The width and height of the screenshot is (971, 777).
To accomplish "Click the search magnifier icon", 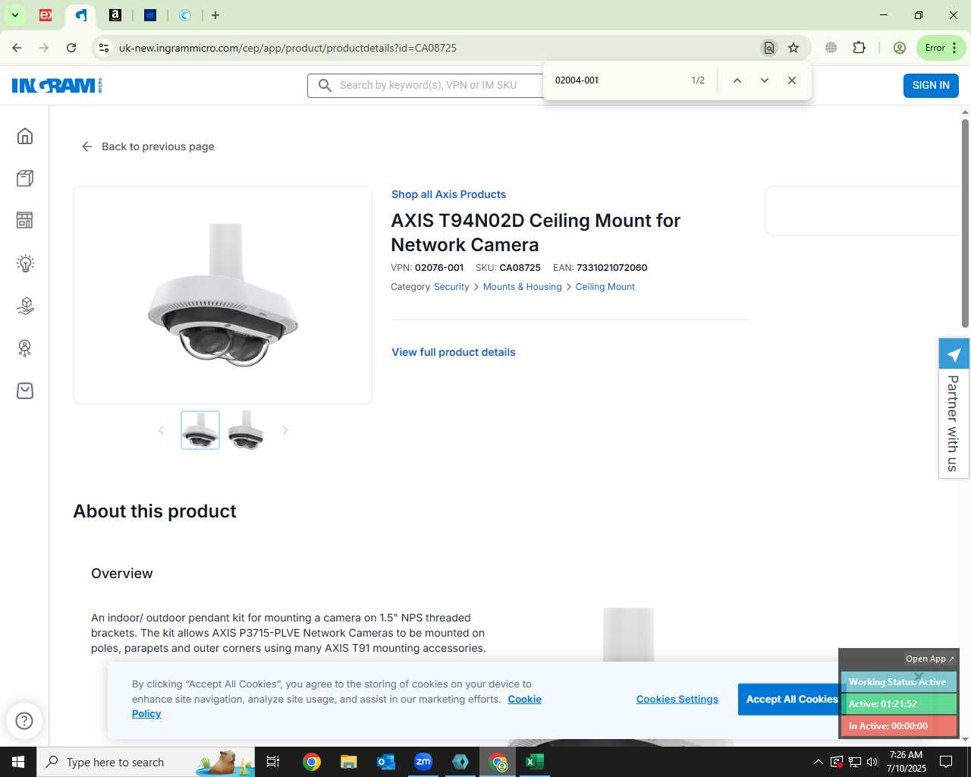I will click(325, 85).
